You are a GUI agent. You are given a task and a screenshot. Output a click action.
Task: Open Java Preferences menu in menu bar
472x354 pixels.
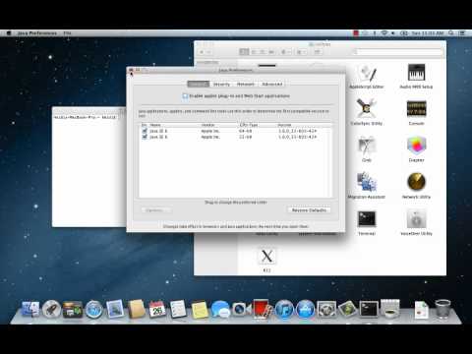[x=37, y=33]
